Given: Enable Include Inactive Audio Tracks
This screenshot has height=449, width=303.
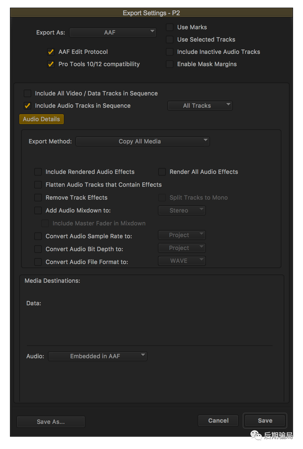Looking at the screenshot, I should coord(170,52).
